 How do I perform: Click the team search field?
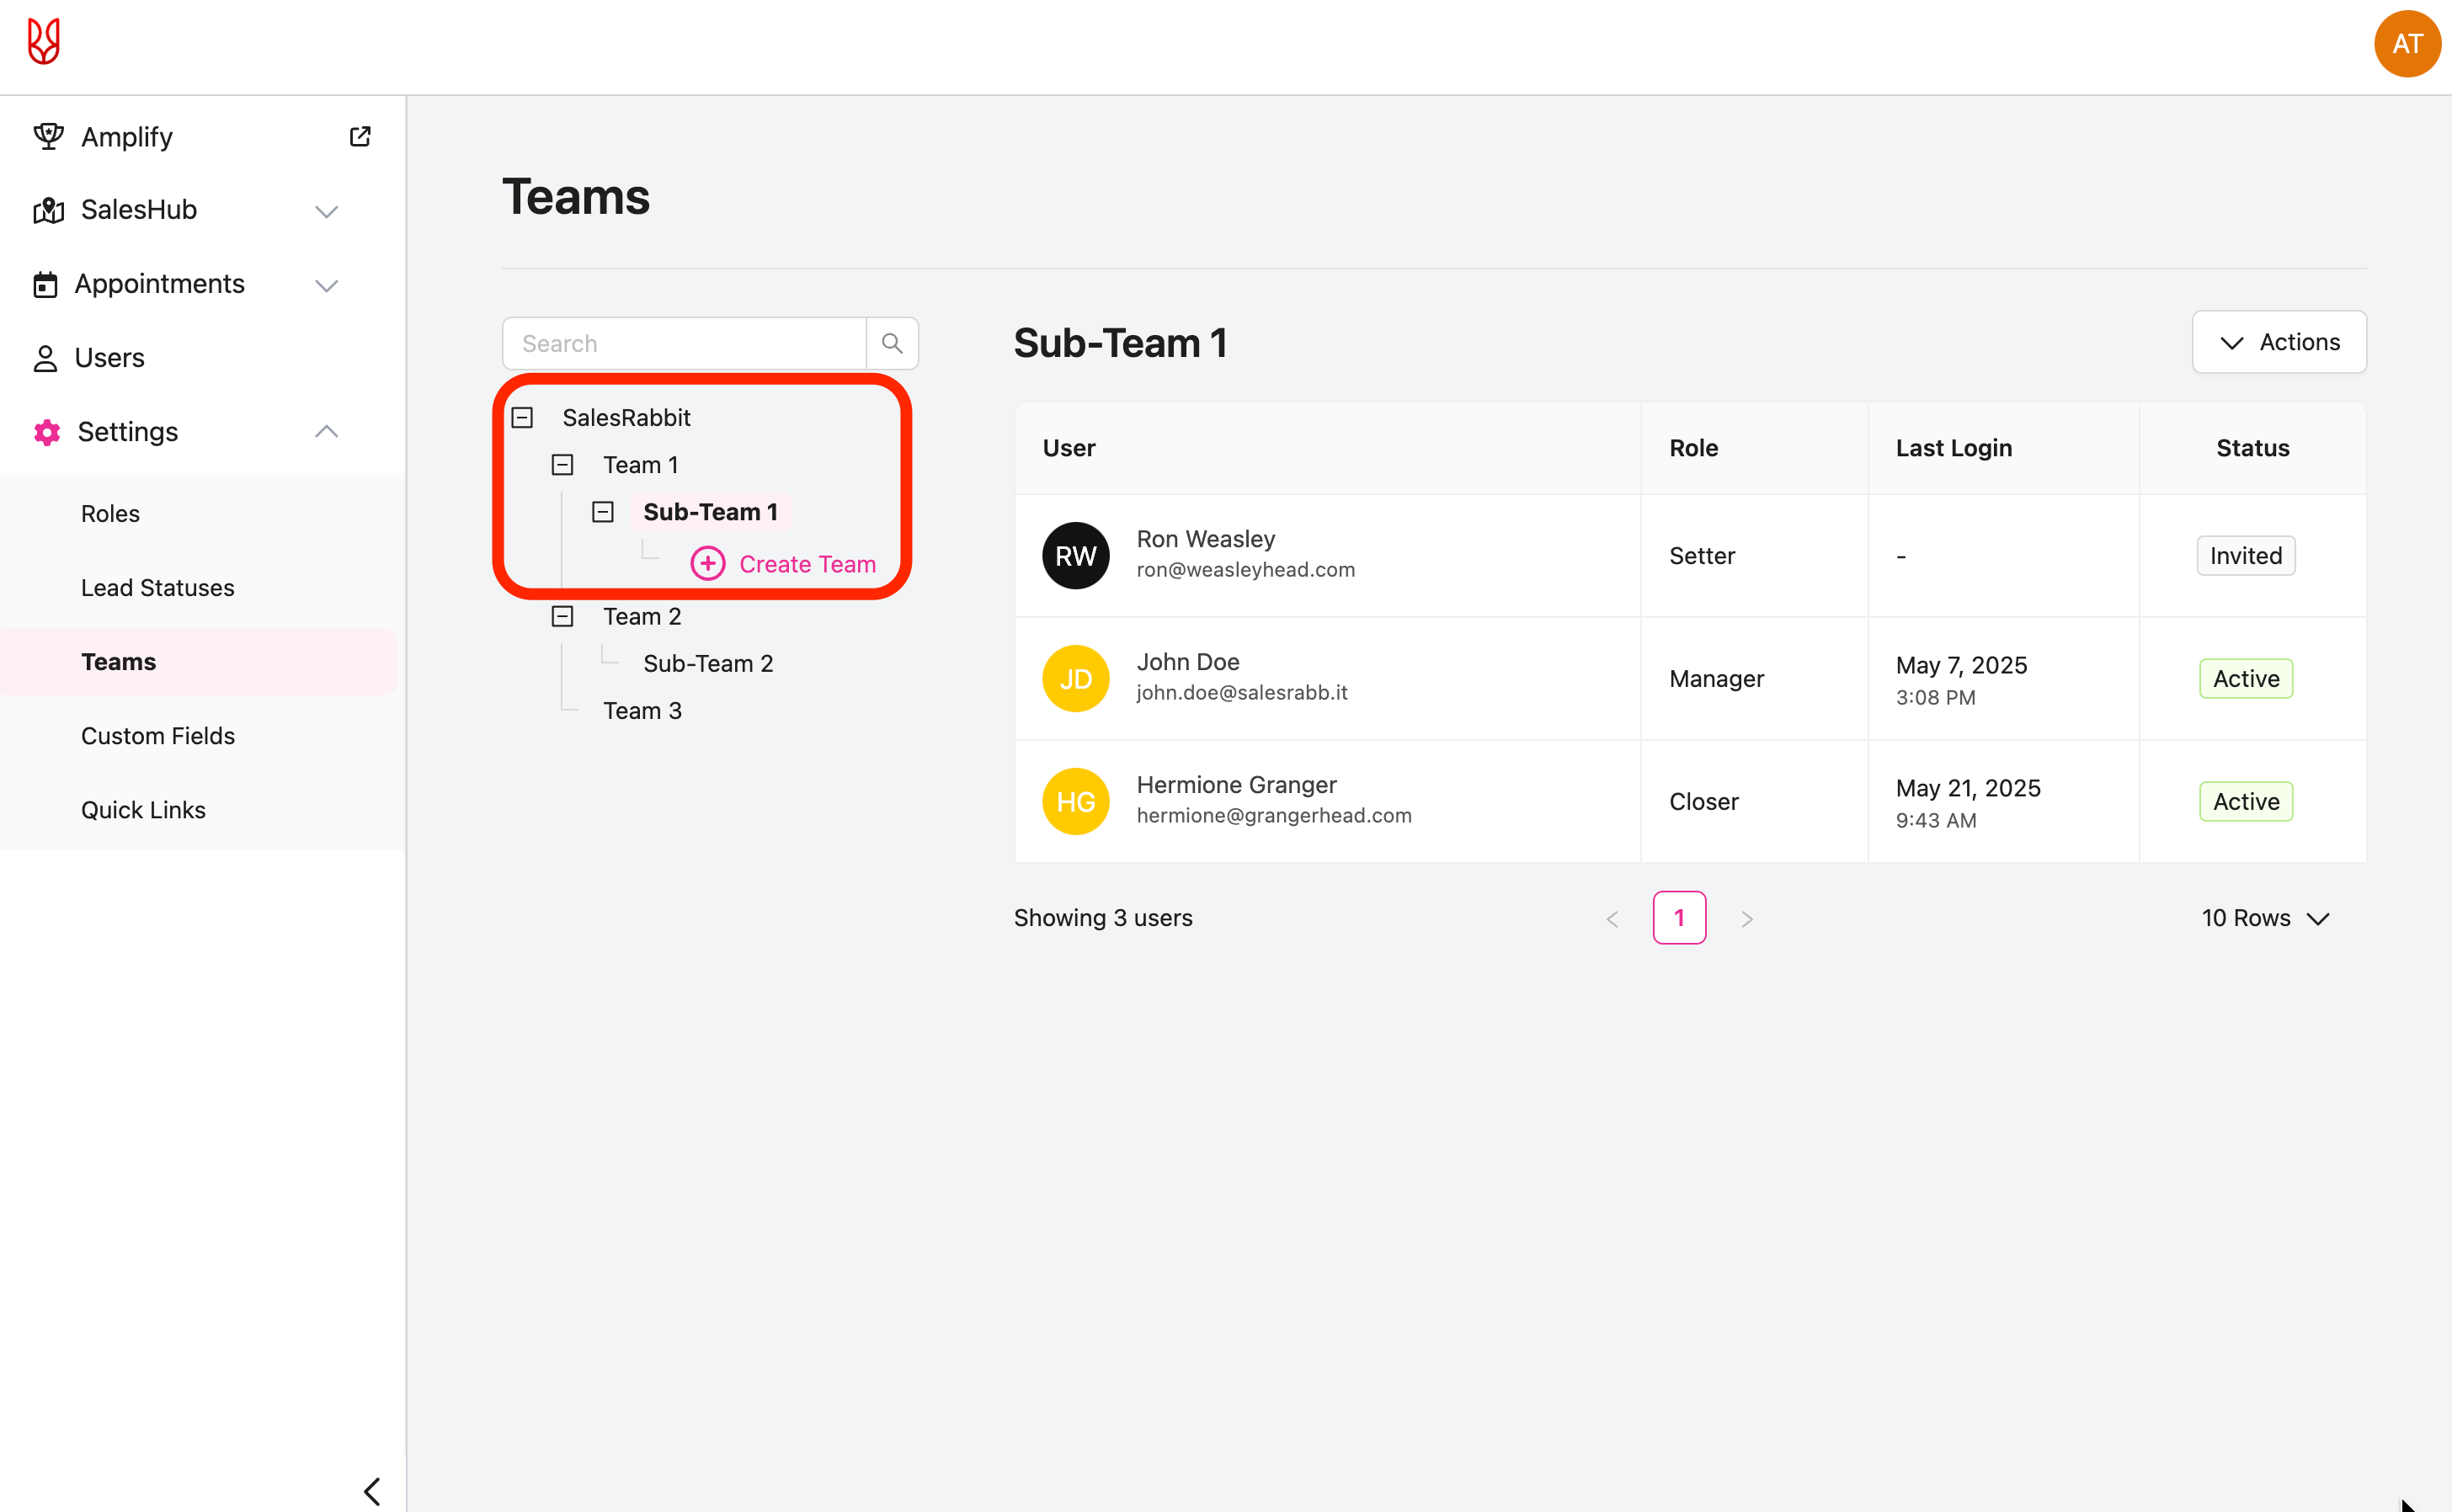click(684, 344)
